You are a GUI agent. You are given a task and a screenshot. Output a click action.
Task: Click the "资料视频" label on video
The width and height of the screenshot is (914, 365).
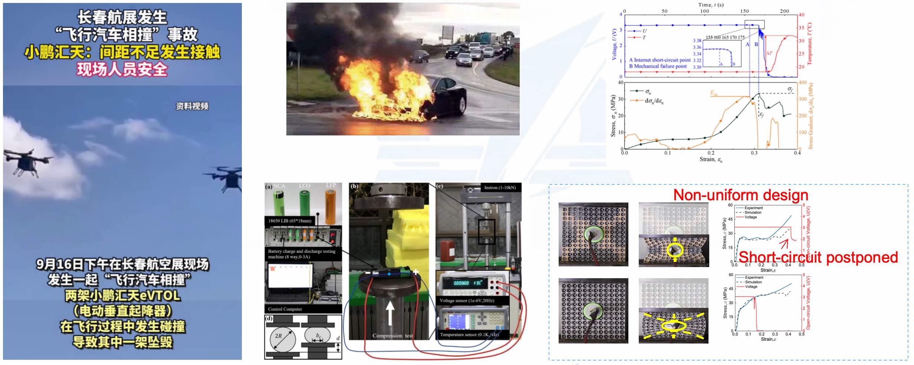tap(192, 106)
